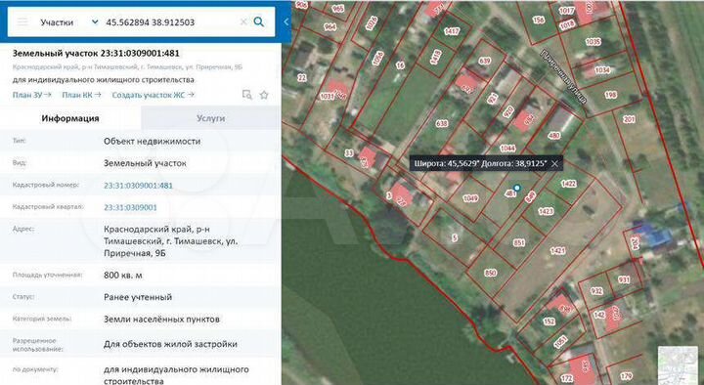Screen dimensions: 704x385
Task: Select parcel 931 on the map
Action: [x=624, y=279]
